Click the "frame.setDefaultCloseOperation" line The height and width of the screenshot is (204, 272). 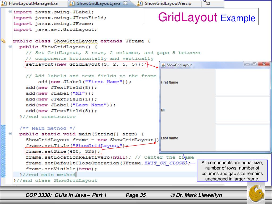click(x=108, y=163)
